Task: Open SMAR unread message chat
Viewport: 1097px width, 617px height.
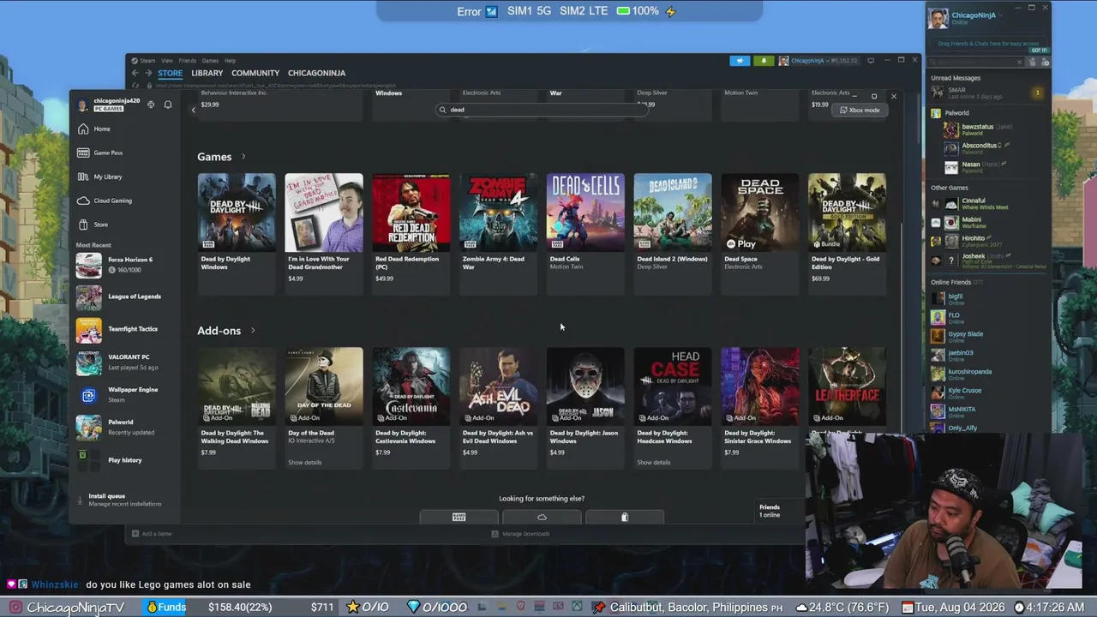Action: tap(987, 93)
